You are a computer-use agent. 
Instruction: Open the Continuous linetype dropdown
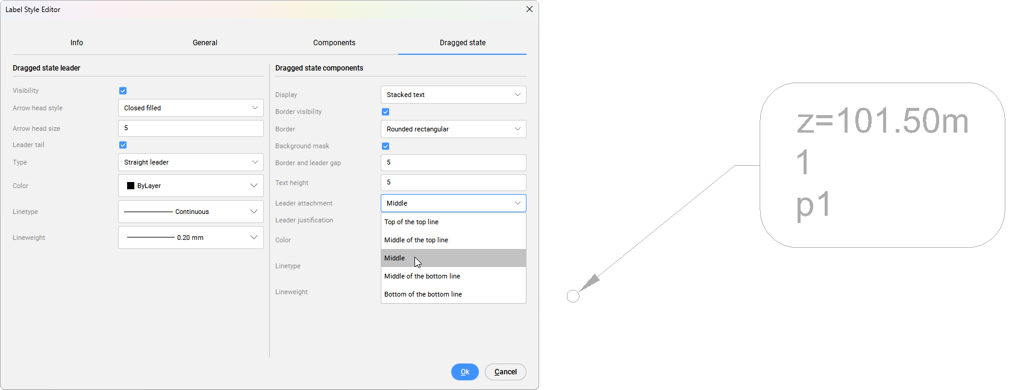point(190,212)
